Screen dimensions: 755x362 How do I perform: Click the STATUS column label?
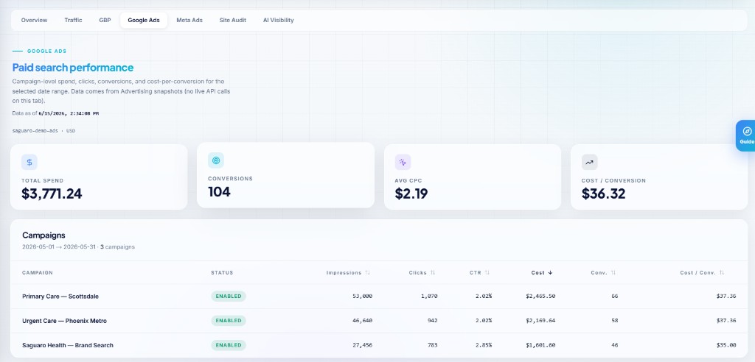[222, 272]
